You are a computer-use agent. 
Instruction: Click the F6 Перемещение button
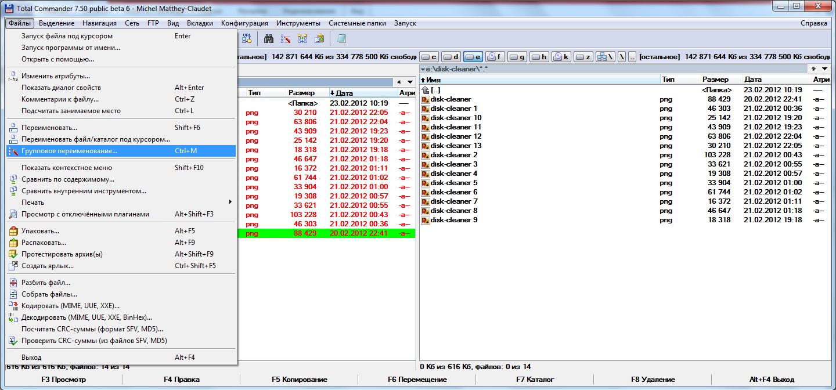click(x=417, y=380)
